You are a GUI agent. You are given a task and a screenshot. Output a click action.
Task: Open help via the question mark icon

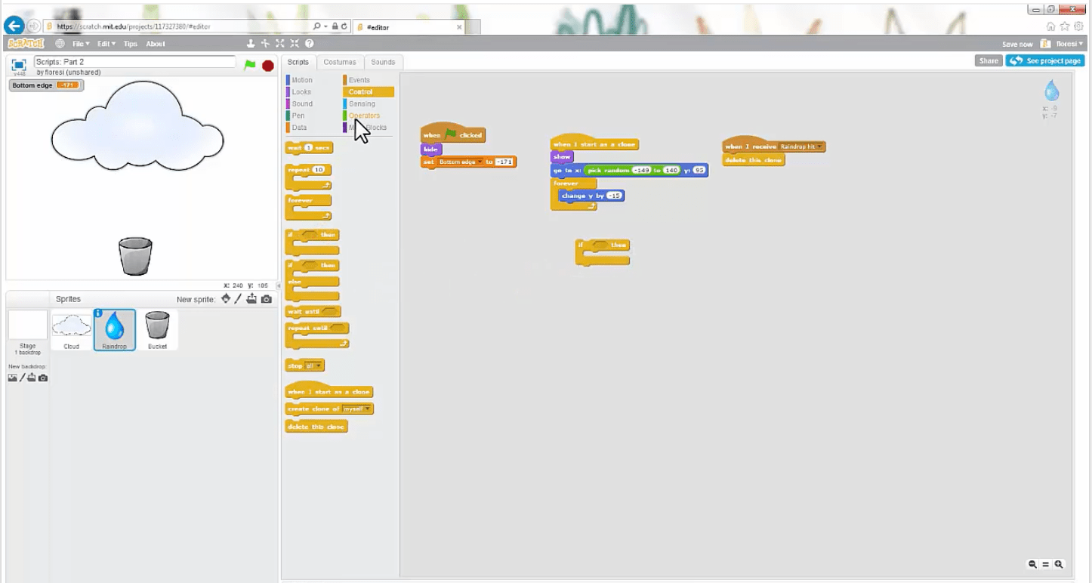pyautogui.click(x=309, y=43)
